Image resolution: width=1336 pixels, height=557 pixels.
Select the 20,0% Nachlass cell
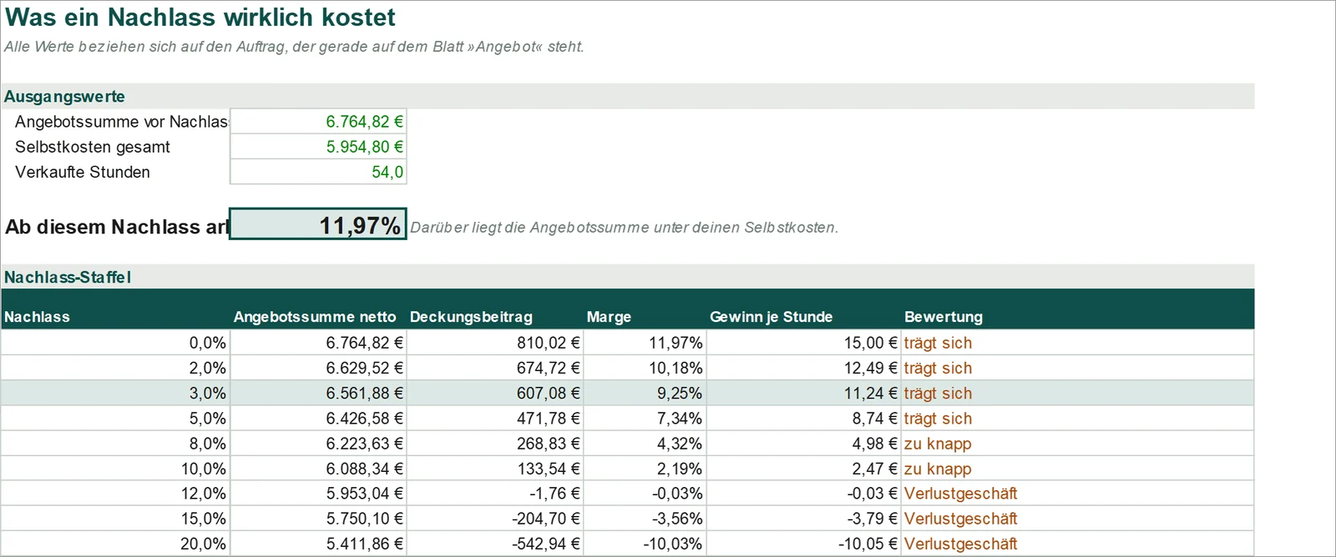point(115,544)
